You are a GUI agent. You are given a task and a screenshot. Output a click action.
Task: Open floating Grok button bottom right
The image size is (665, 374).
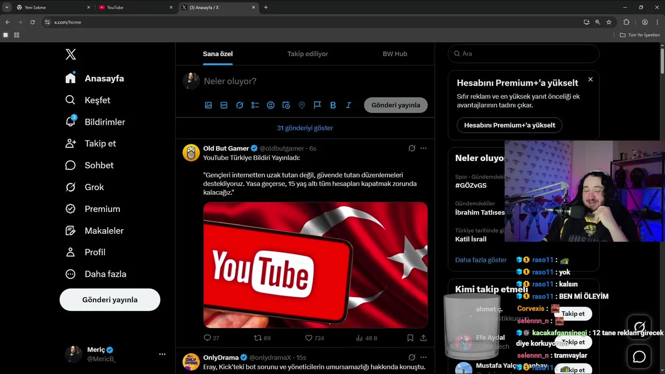pos(639,327)
